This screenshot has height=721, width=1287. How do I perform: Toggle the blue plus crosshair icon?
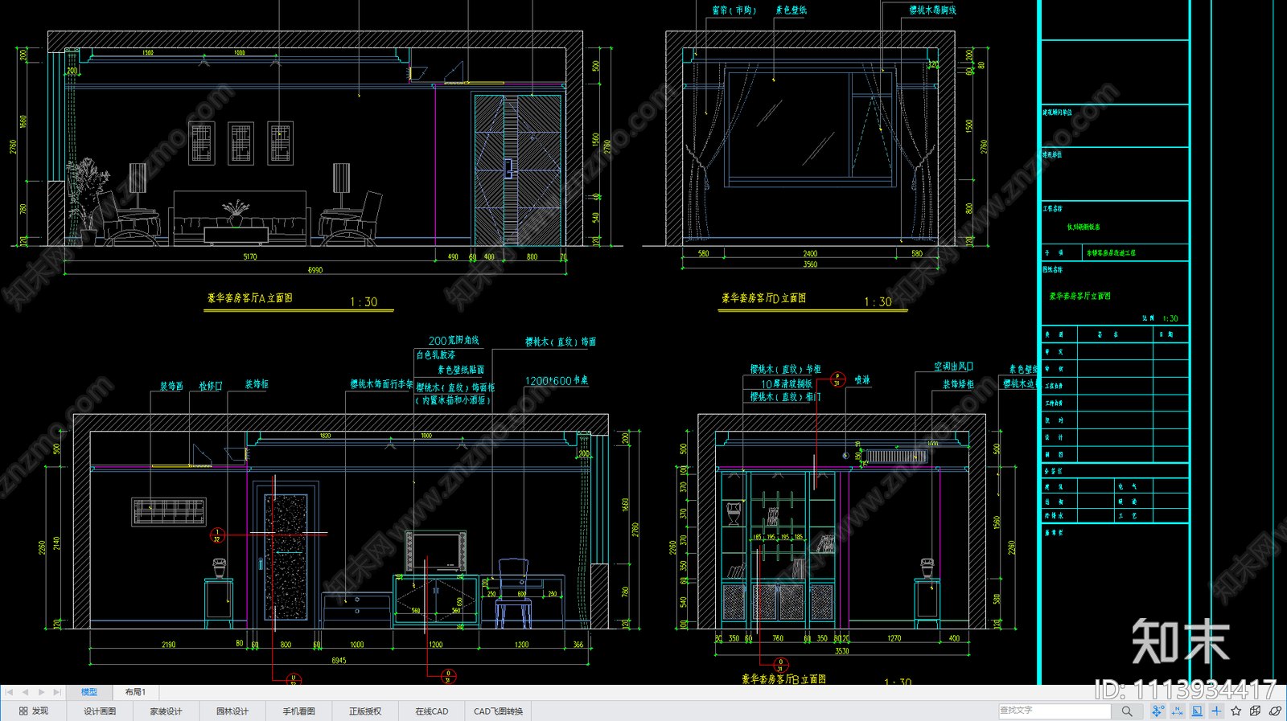tap(1216, 711)
